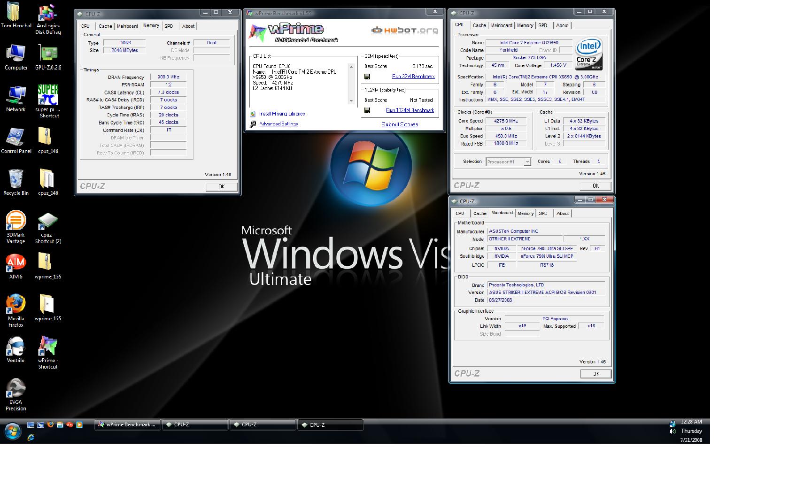
Task: Open the Advanced Settings link in wPrime
Action: pos(278,124)
